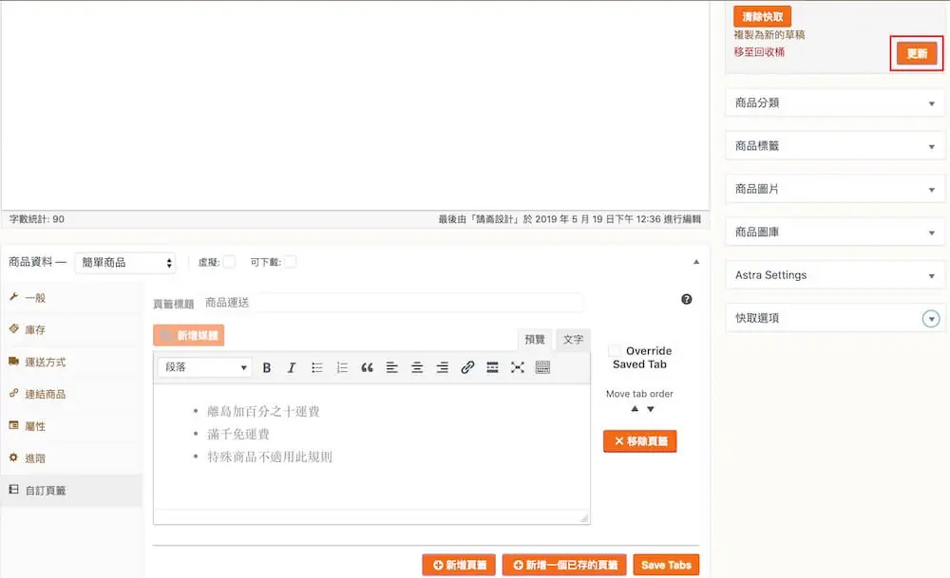Toggle the toolbar kitchen sink

point(542,367)
